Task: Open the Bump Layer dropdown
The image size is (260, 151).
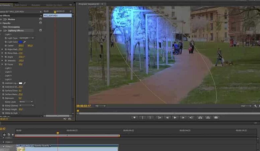Action: pos(26,102)
